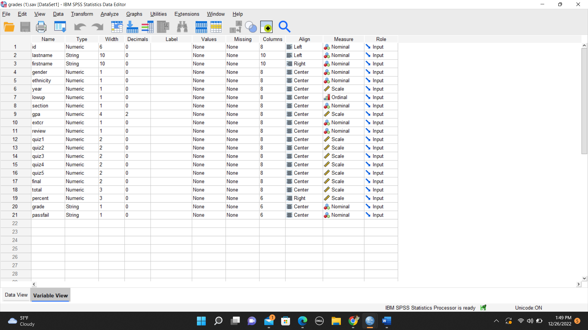Click the Windows Start button
Screen dimensions: 588x330
(x=201, y=321)
